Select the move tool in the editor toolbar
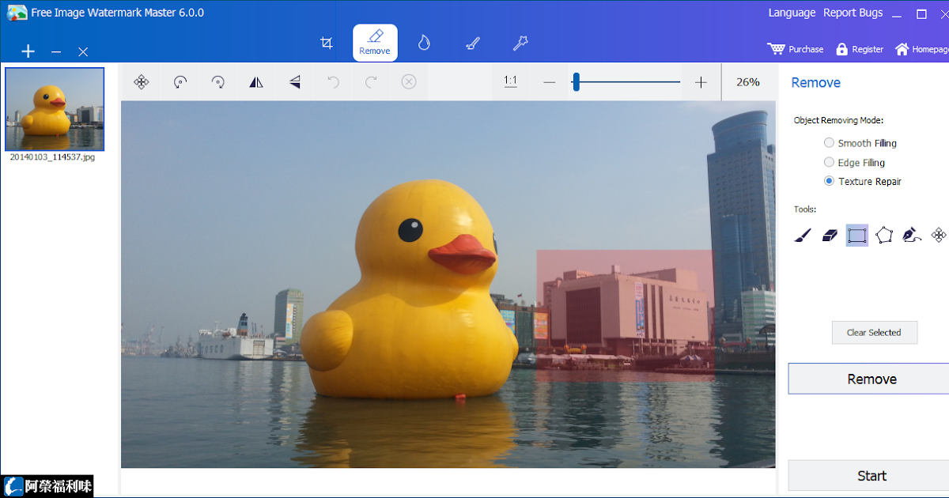 [x=142, y=81]
